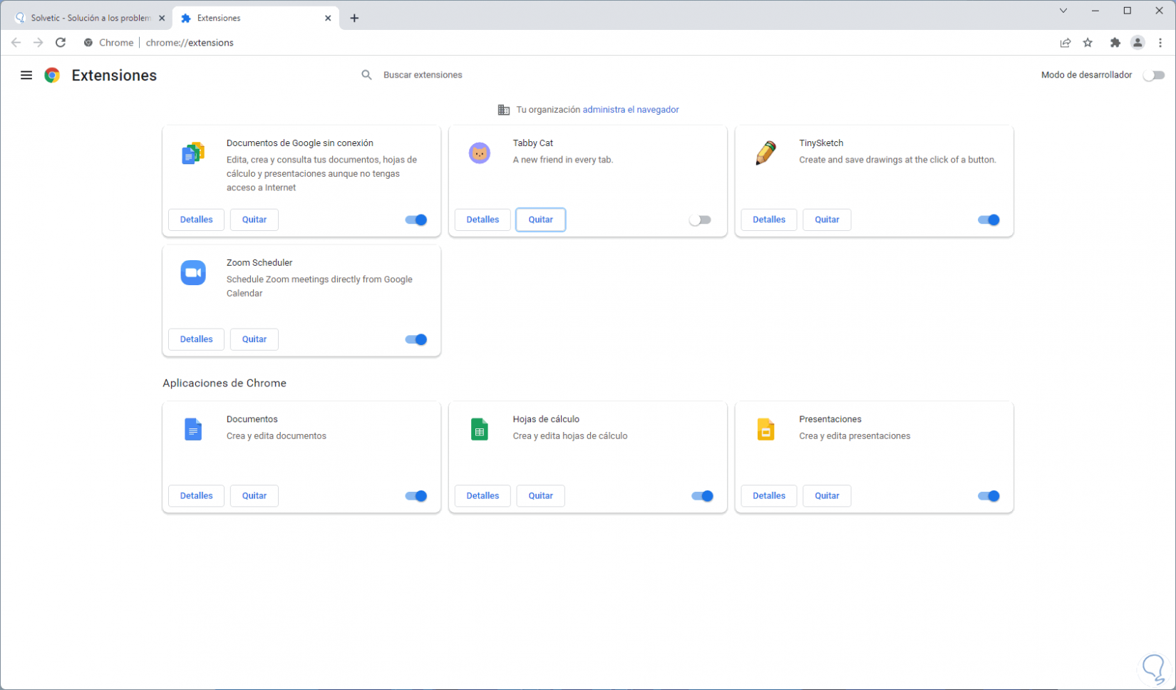The image size is (1176, 690).
Task: Click the Chrome logo beside Extensiones
Action: (x=52, y=75)
